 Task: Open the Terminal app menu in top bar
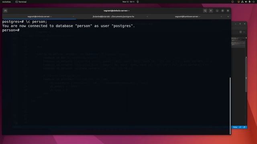[x=21, y=2]
